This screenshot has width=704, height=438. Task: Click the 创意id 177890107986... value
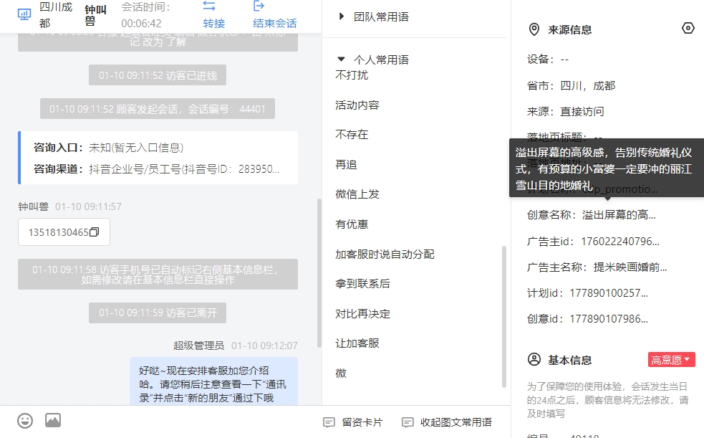click(x=609, y=318)
